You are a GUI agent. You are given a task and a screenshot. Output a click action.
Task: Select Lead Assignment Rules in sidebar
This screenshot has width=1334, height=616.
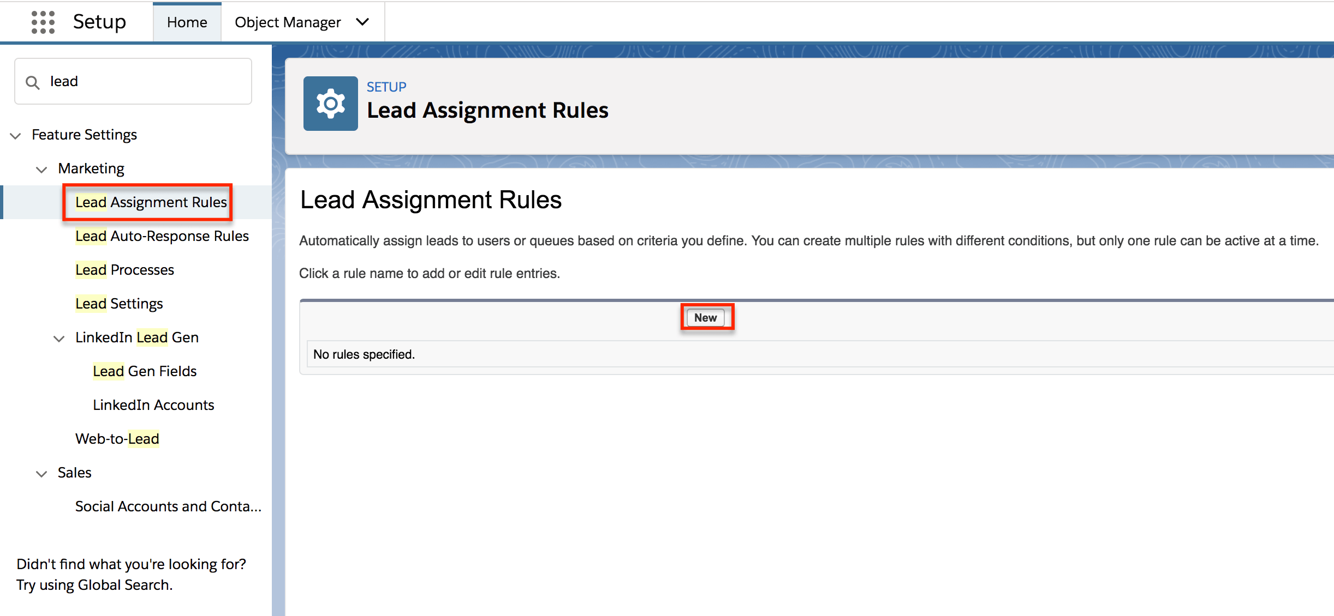pyautogui.click(x=151, y=202)
